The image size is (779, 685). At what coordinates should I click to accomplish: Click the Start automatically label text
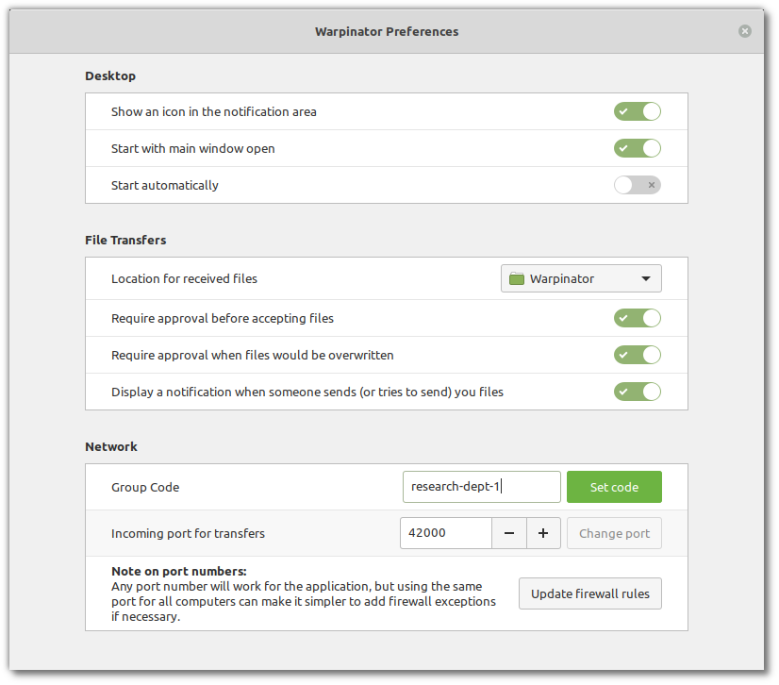pos(165,185)
